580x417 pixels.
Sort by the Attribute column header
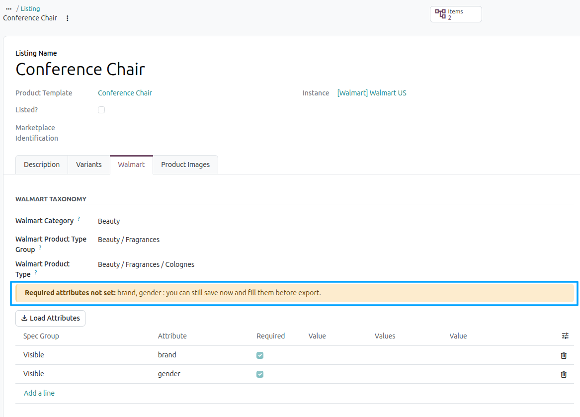172,336
